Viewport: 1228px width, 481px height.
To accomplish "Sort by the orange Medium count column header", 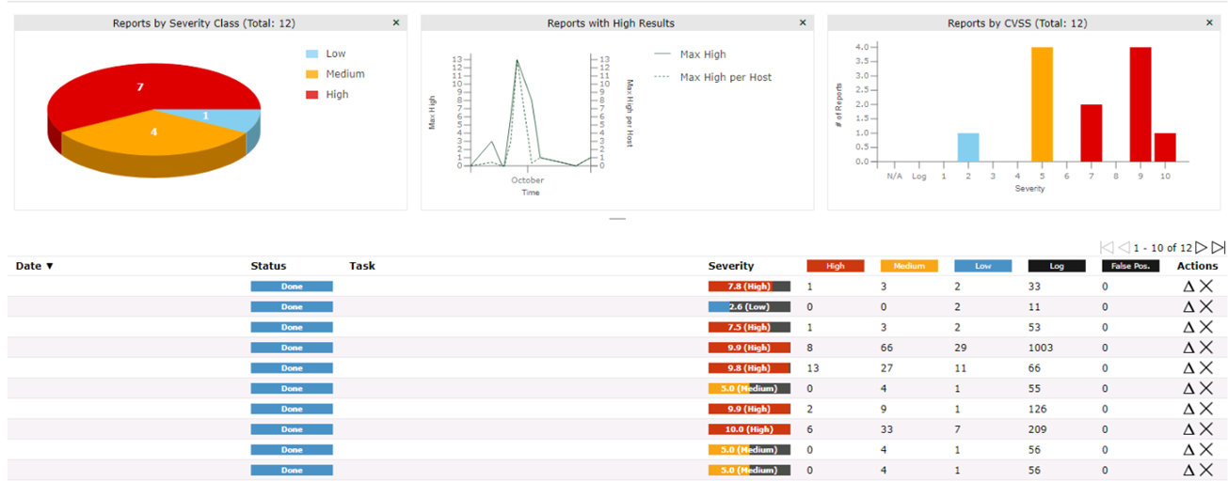I will tap(909, 266).
